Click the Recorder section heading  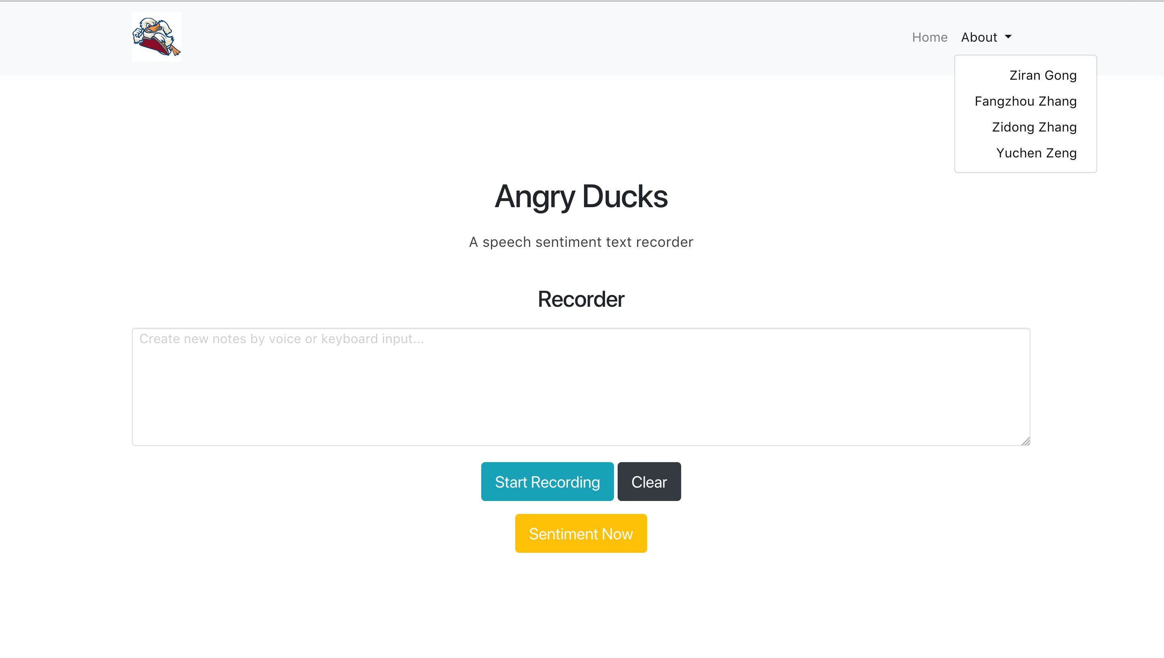pyautogui.click(x=581, y=299)
